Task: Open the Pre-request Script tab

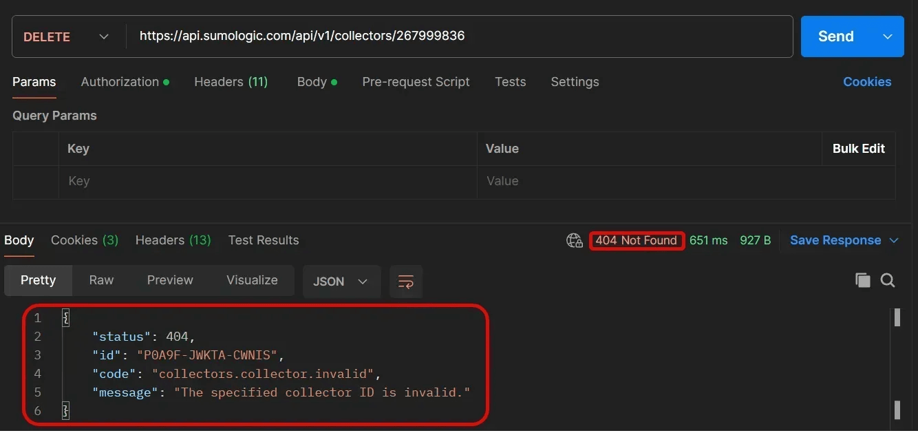Action: point(416,82)
